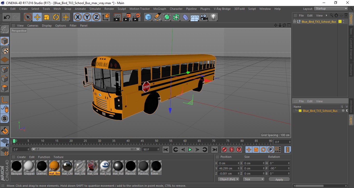Open Material manager Texture menu
Screen dimensions: 354x188
pyautogui.click(x=58, y=157)
